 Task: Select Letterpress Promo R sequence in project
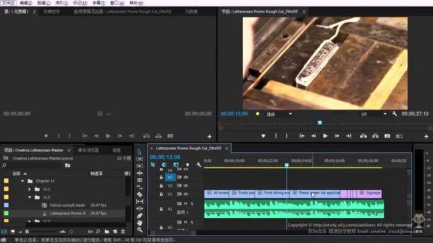pos(68,213)
